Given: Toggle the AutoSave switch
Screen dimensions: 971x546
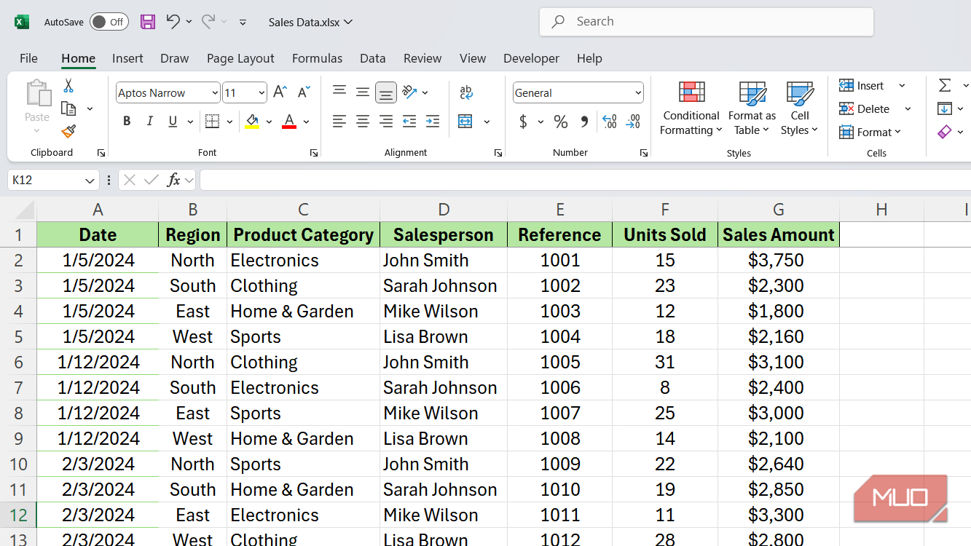Looking at the screenshot, I should [x=109, y=22].
